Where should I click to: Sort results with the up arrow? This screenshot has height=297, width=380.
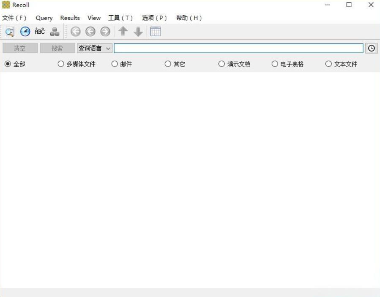[x=123, y=32]
